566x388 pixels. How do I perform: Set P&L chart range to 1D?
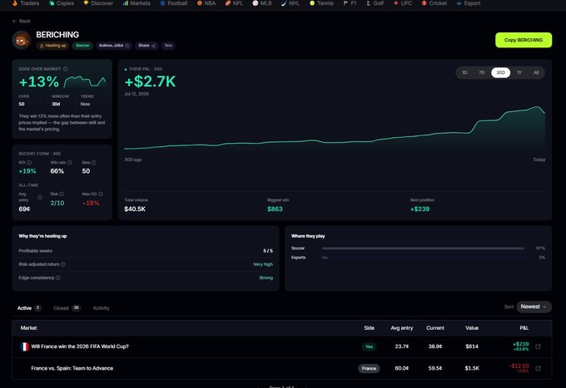[x=464, y=73]
